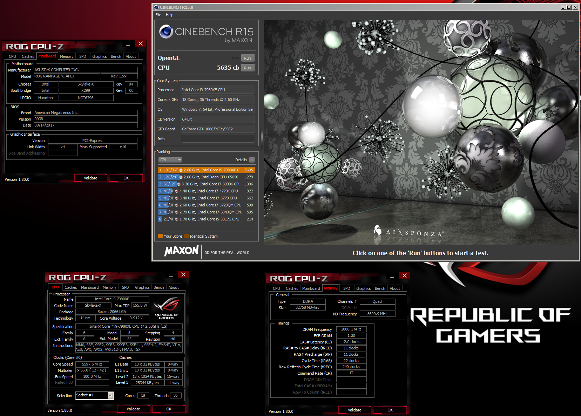Click the Core Speed value 5597.6 MHz
581x416 pixels.
point(92,364)
